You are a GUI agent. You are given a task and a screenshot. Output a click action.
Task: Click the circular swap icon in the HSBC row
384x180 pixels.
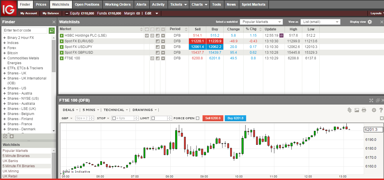coord(147,35)
